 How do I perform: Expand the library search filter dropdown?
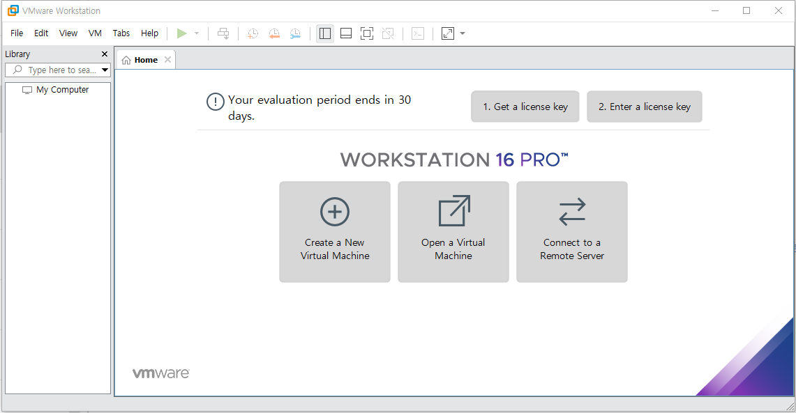pyautogui.click(x=105, y=70)
